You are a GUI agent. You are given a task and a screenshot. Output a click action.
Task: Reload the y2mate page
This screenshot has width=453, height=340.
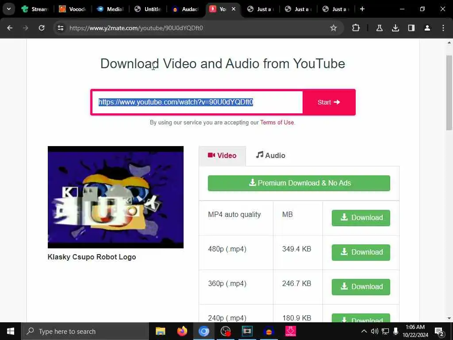pos(42,28)
